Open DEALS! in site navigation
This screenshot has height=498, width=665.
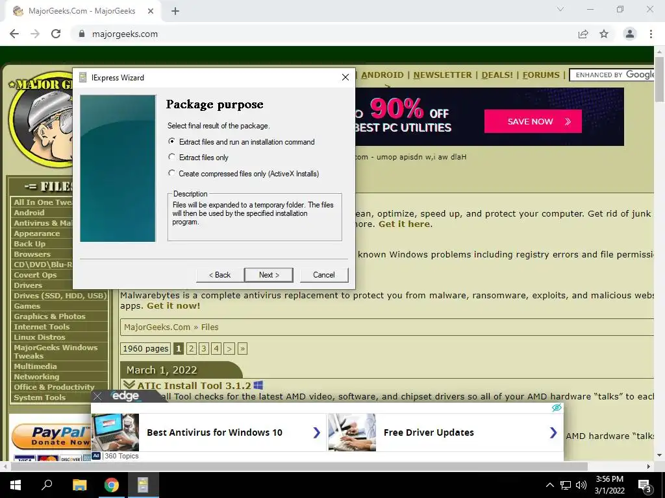tap(497, 75)
